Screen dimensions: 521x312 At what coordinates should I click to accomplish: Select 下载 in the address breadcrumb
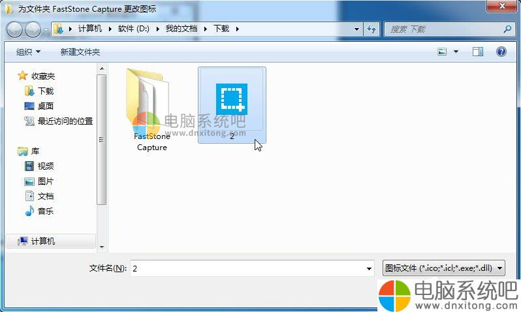(221, 29)
